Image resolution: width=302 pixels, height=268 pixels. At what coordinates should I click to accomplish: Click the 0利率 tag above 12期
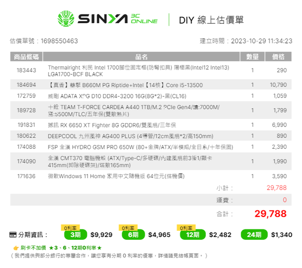tap(186, 228)
